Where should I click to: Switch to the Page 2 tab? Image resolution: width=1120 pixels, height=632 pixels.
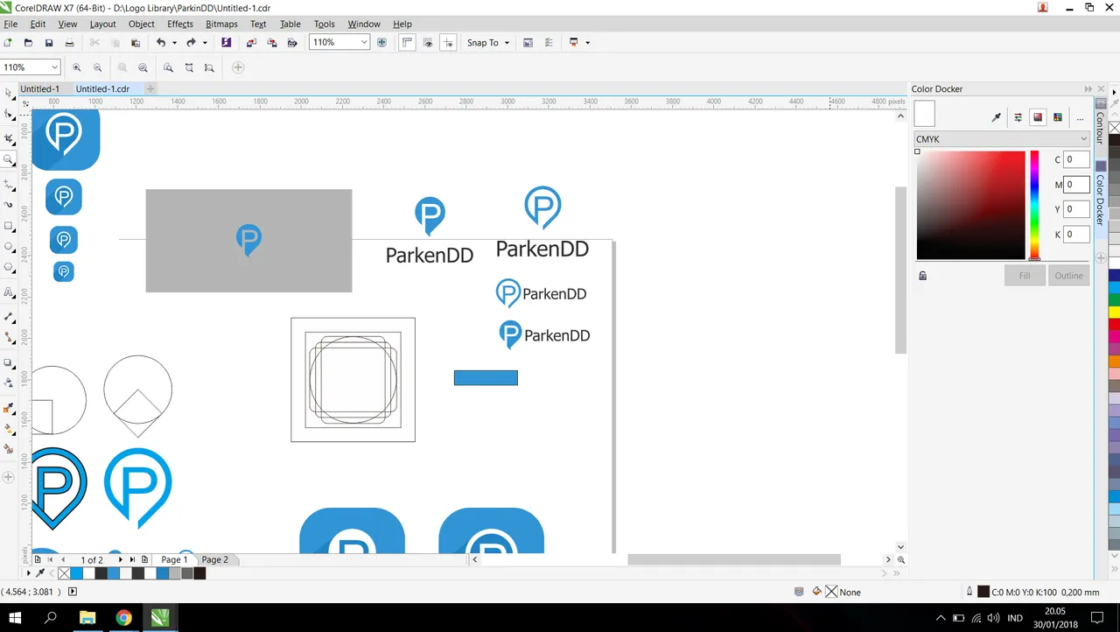pos(214,559)
